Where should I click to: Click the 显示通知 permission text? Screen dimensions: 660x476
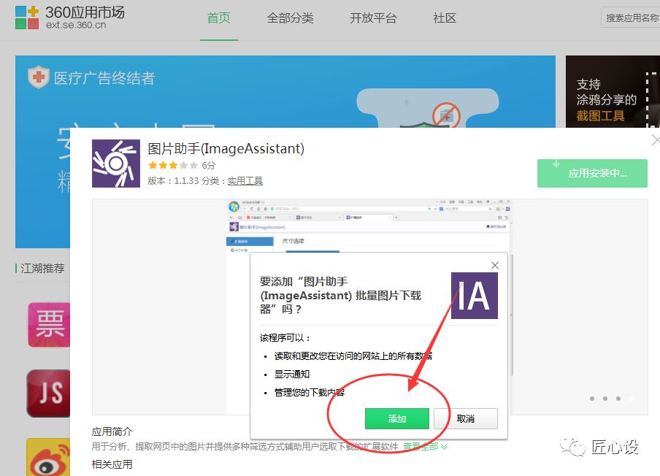tap(292, 374)
